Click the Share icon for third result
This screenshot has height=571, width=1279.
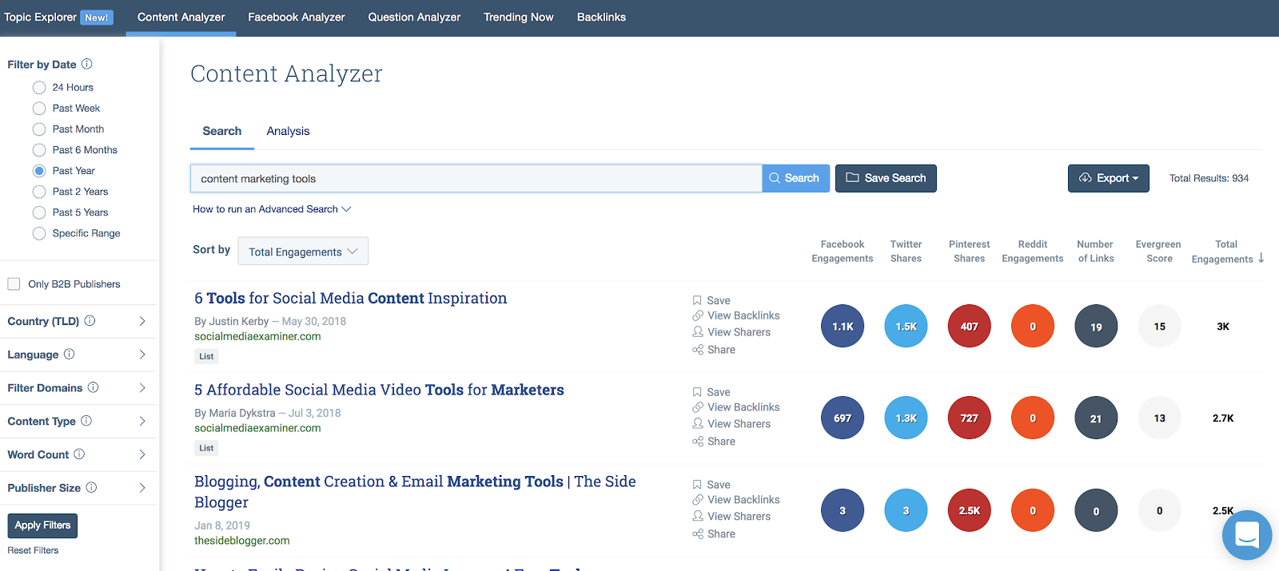coord(698,534)
